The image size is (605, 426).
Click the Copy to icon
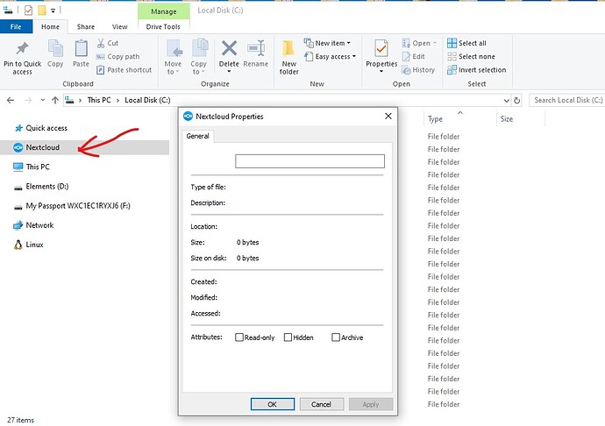[199, 49]
